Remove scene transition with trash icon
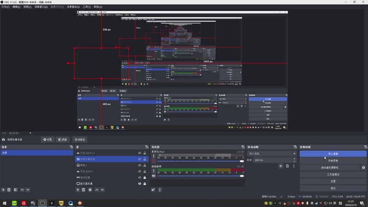This screenshot has height=207, width=368. click(287, 166)
